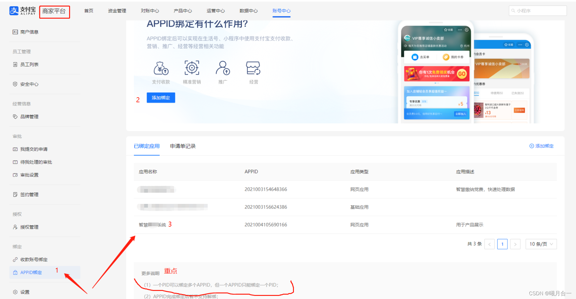Click the 商家平台 title
The image size is (576, 299).
pos(54,11)
